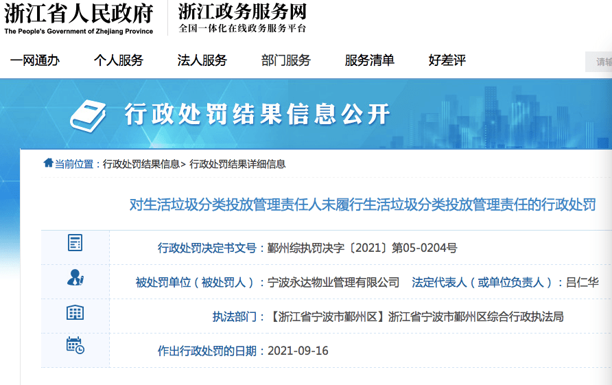The height and width of the screenshot is (385, 612).
Task: Click the penalty date 2021-09-16
Action: (x=298, y=351)
